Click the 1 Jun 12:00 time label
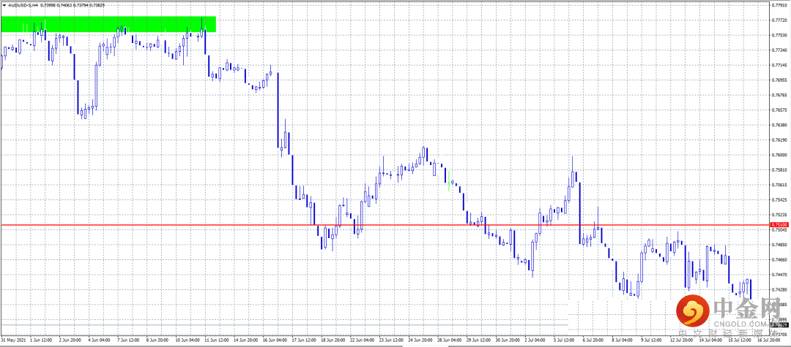Viewport: 791px width, 347px height. pyautogui.click(x=42, y=340)
